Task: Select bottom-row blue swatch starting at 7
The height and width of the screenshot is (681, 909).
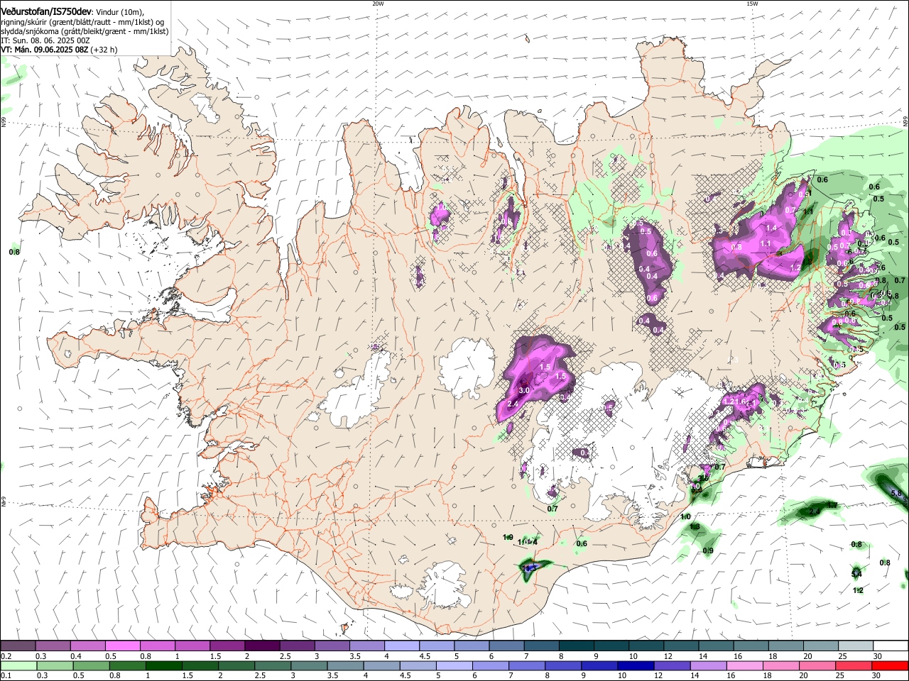Action: pos(526,665)
